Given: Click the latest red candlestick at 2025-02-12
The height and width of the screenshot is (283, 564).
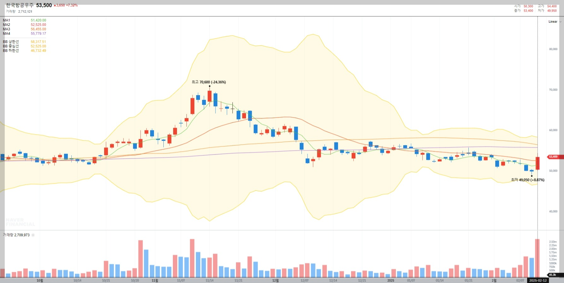Looking at the screenshot, I should click(x=538, y=163).
